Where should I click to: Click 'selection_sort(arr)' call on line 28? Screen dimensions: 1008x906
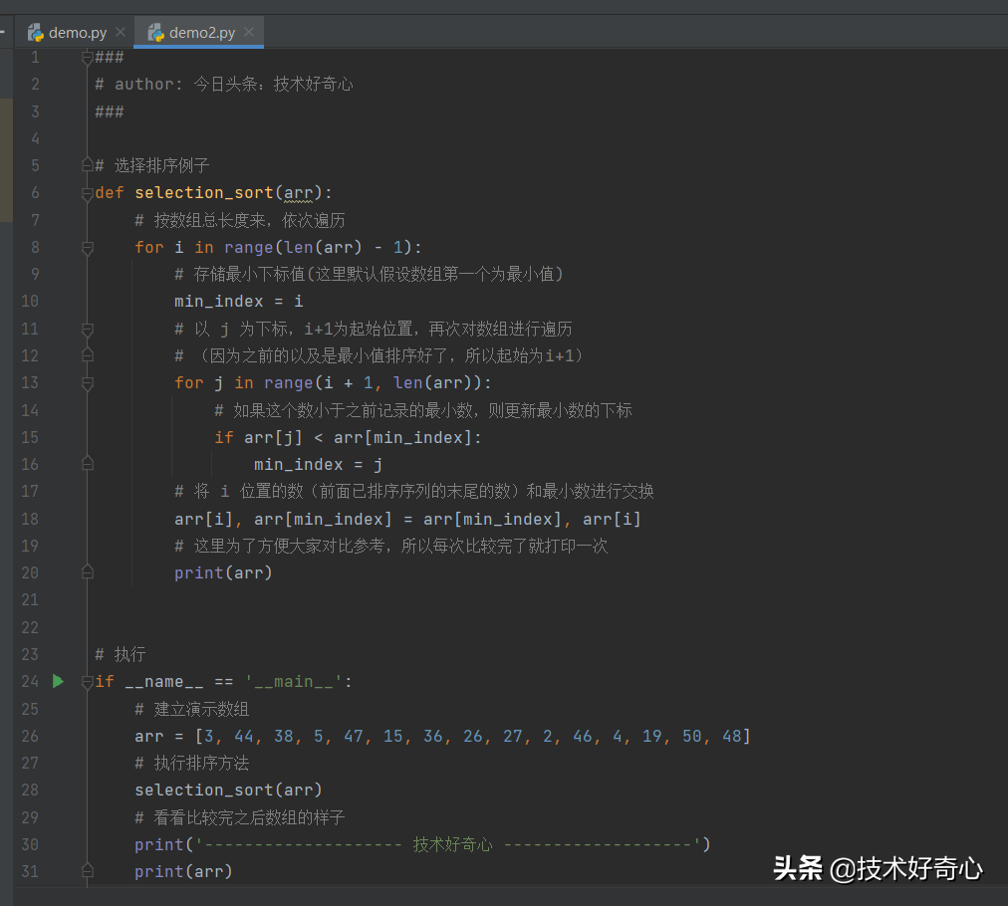coord(228,791)
